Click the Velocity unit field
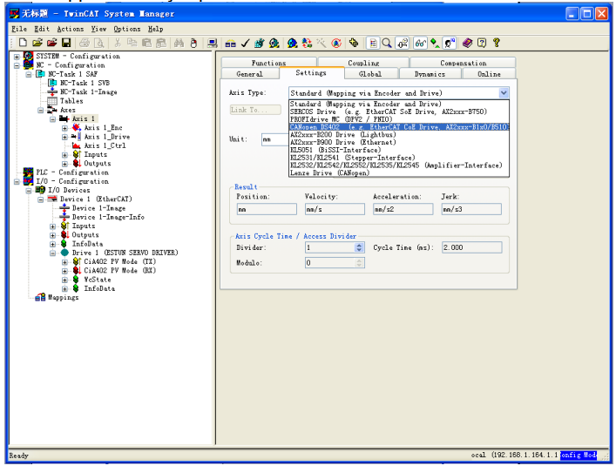The height and width of the screenshot is (466, 616). (335, 209)
